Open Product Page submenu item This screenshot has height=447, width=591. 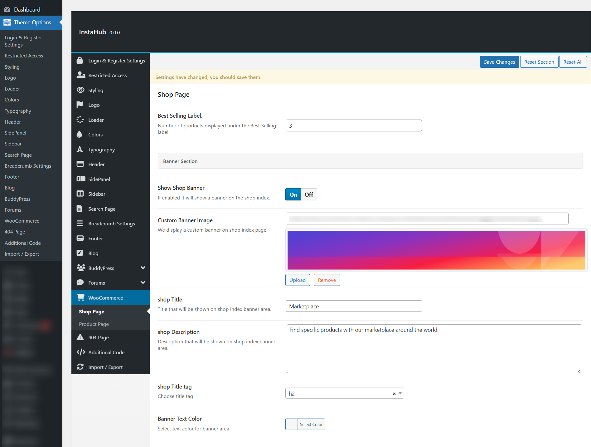(x=94, y=324)
